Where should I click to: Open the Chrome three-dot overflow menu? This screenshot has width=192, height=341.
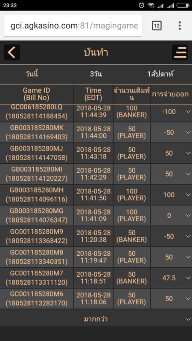pyautogui.click(x=180, y=26)
